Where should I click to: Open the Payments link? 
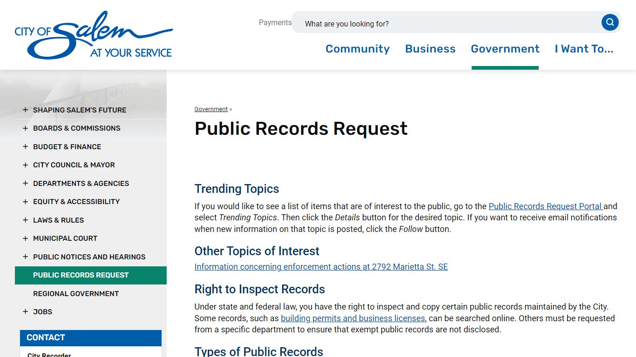pyautogui.click(x=275, y=22)
